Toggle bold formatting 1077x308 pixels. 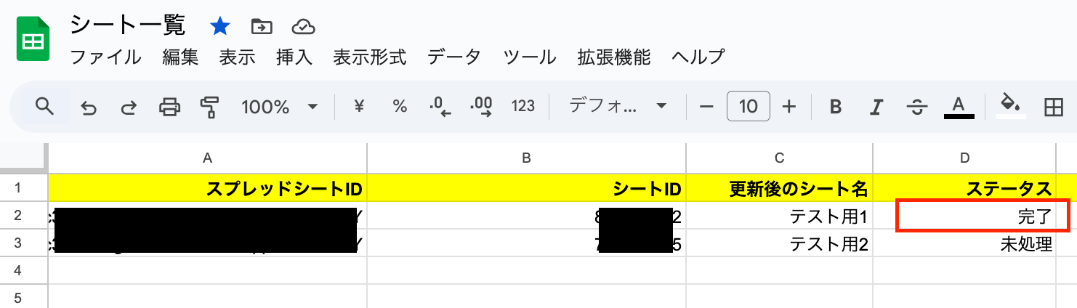coord(836,108)
